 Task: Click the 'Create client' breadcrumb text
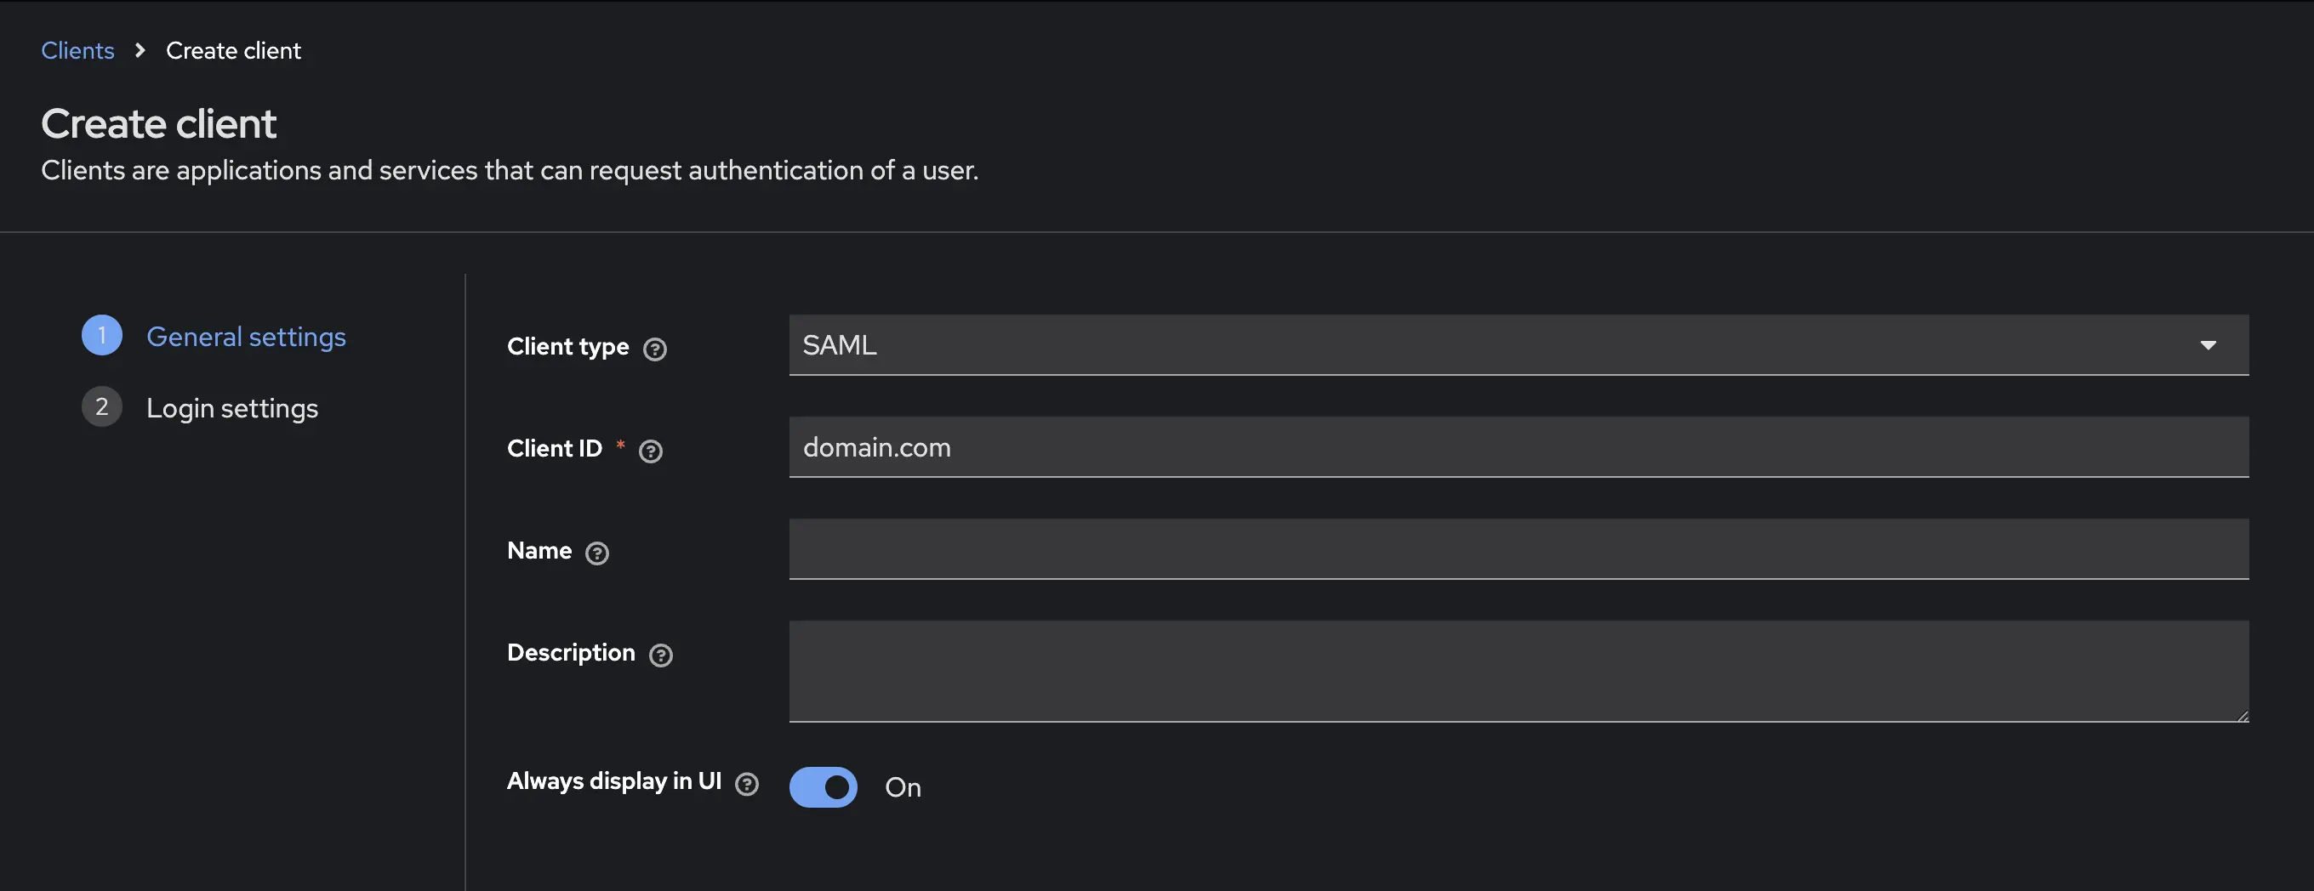[234, 50]
